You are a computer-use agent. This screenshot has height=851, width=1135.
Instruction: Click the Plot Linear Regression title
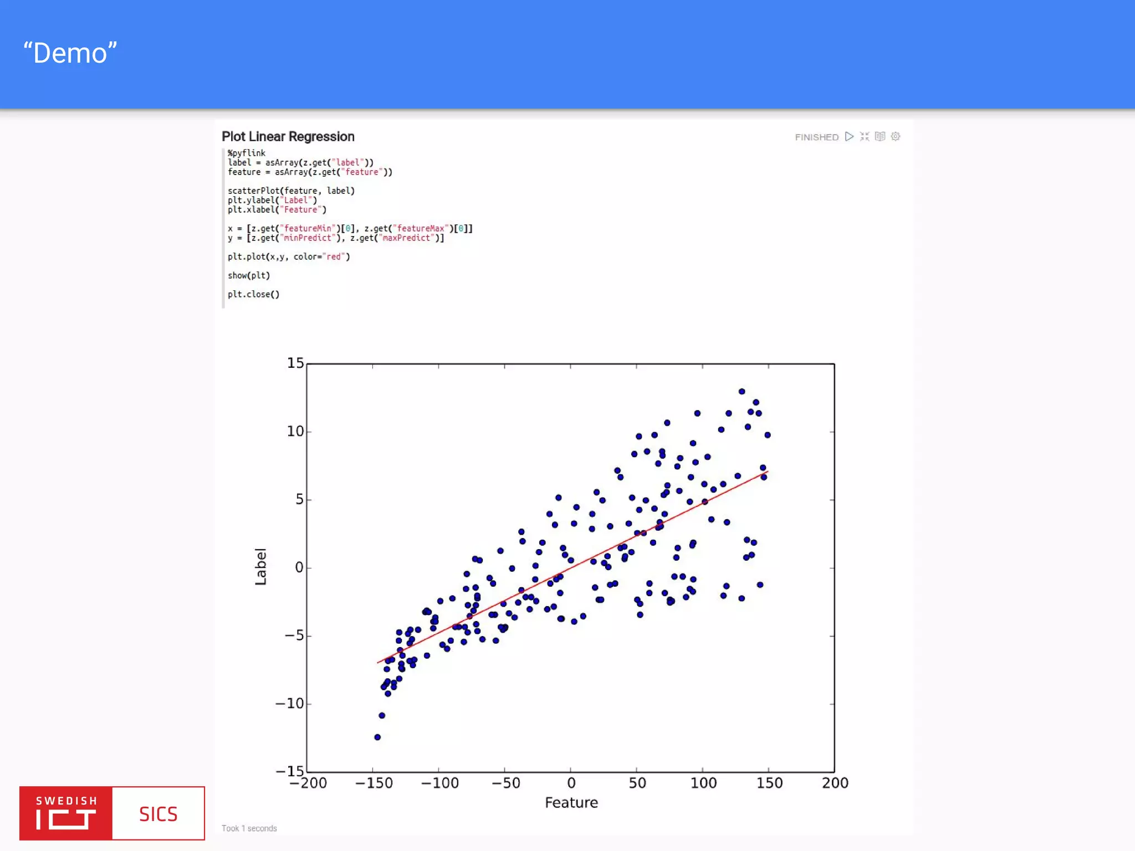point(288,136)
